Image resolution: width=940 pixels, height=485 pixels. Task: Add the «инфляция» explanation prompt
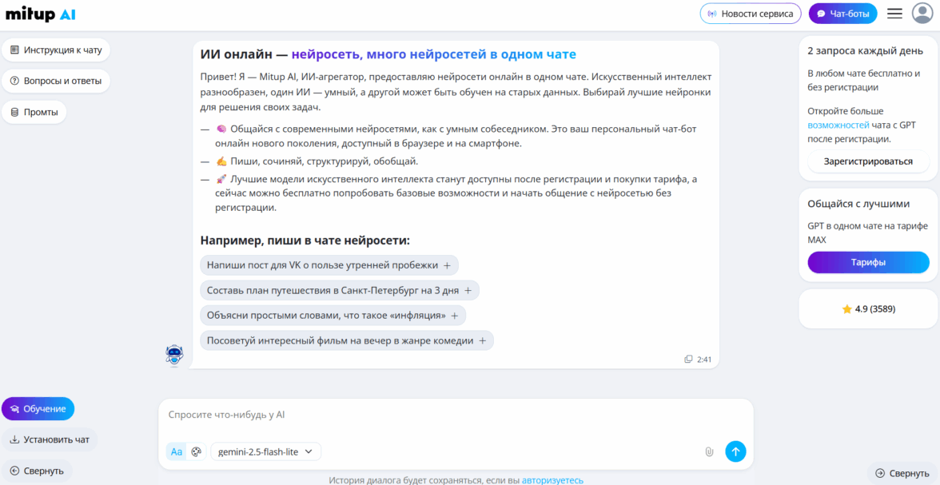coord(333,316)
